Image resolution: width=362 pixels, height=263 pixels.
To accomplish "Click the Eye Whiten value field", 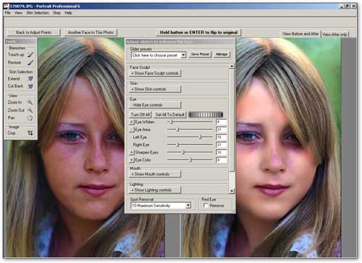I will (222, 122).
